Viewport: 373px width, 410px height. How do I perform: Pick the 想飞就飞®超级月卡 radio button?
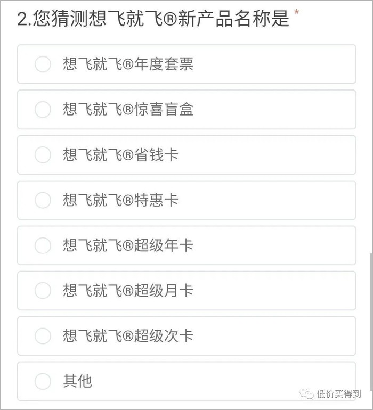[43, 291]
